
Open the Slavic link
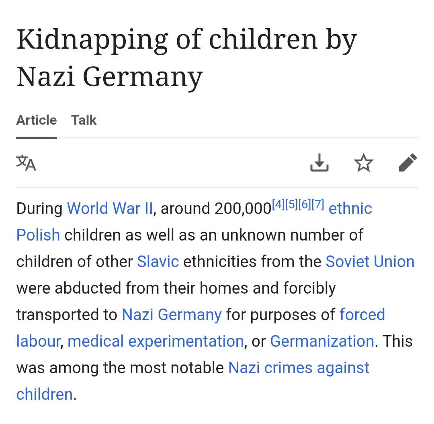(x=158, y=261)
